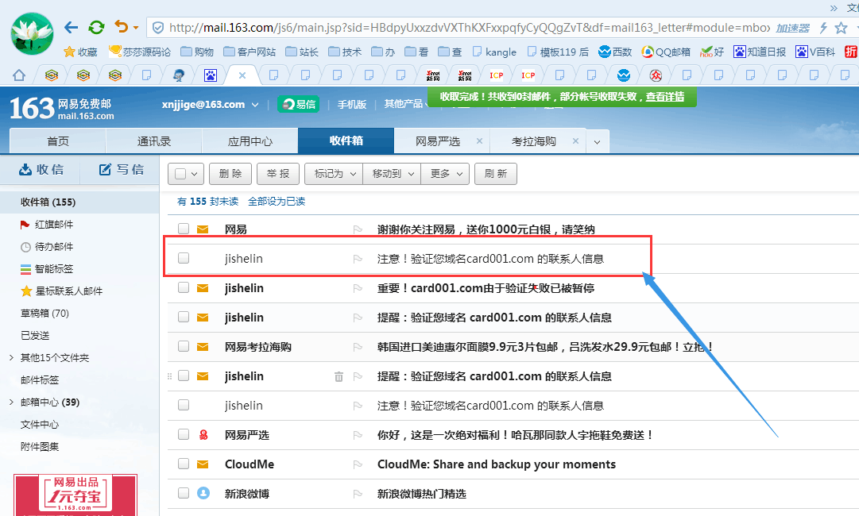Open the 收藏 favorites star
The height and width of the screenshot is (516, 859).
coord(80,52)
